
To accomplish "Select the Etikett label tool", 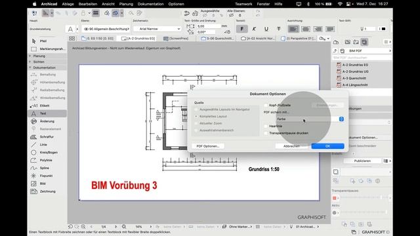I will click(47, 106).
